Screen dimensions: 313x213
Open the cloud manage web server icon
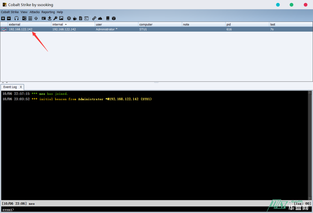pos(100,18)
